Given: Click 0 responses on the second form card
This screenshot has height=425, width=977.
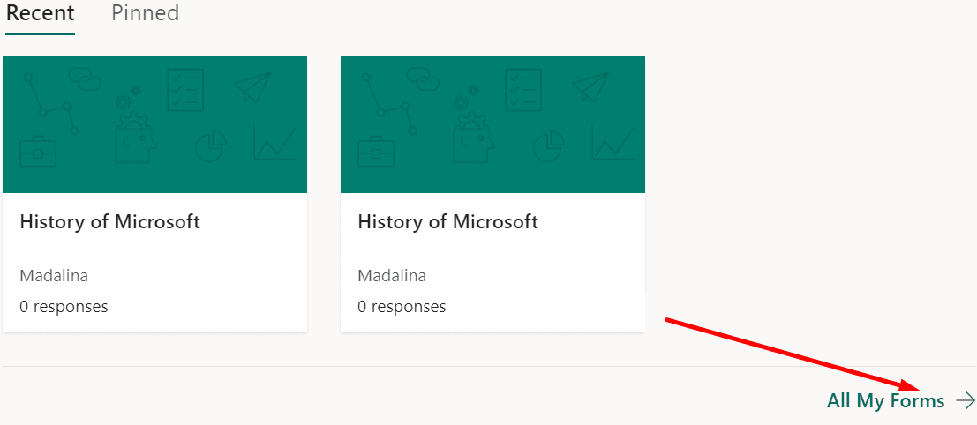Looking at the screenshot, I should point(402,307).
